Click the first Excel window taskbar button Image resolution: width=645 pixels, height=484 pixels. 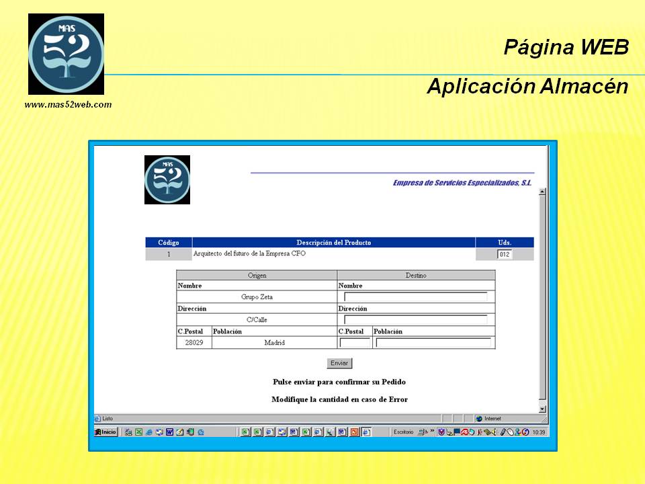tap(246, 432)
